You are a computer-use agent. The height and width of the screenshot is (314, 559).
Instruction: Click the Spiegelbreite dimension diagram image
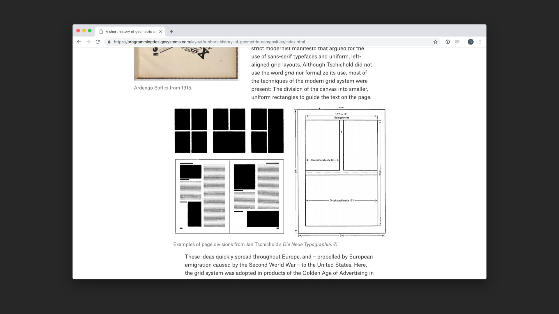click(x=340, y=172)
